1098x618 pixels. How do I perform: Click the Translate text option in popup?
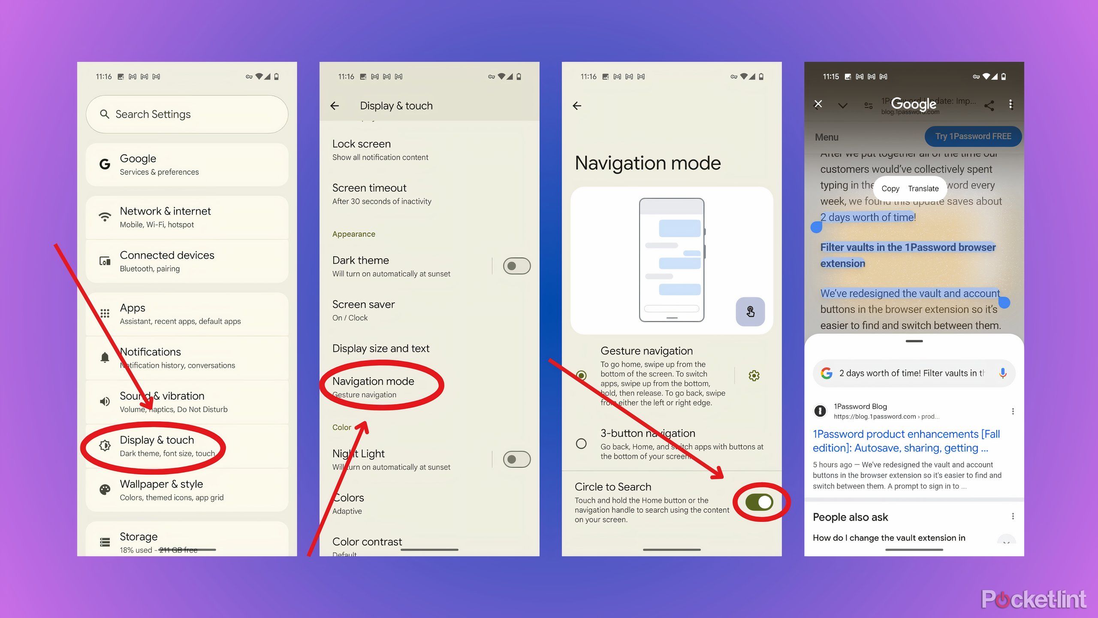coord(924,188)
